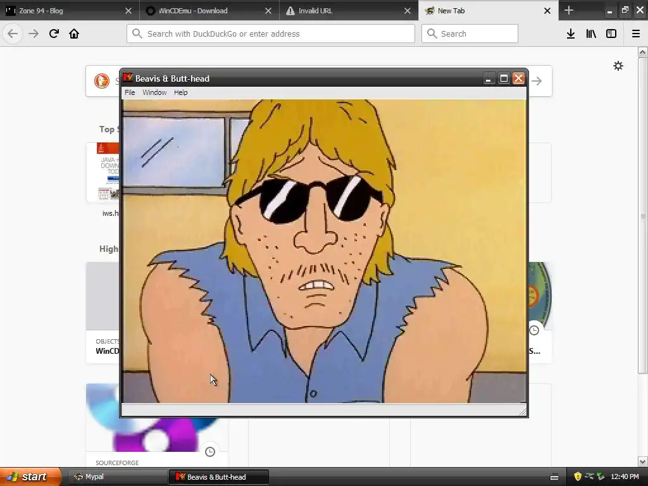This screenshot has height=486, width=648.
Task: Open the browser hamburger menu
Action: 636,34
